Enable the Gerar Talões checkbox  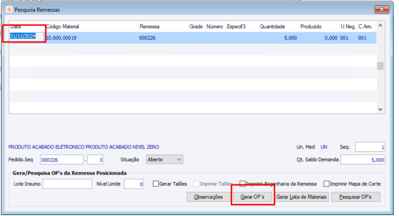coord(156,184)
